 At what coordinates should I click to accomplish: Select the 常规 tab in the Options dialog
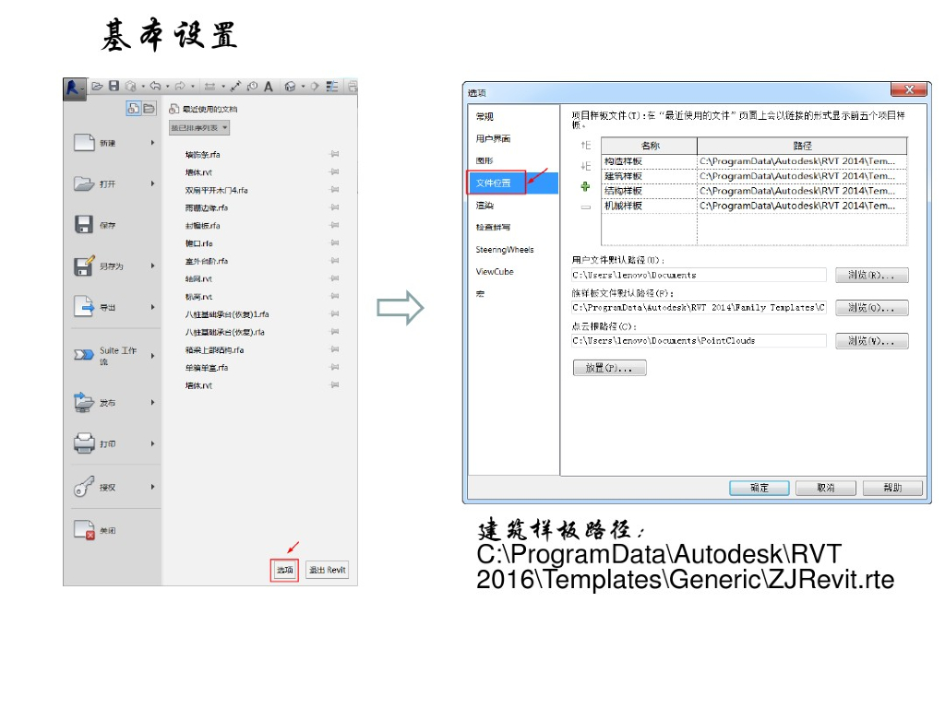tap(513, 116)
